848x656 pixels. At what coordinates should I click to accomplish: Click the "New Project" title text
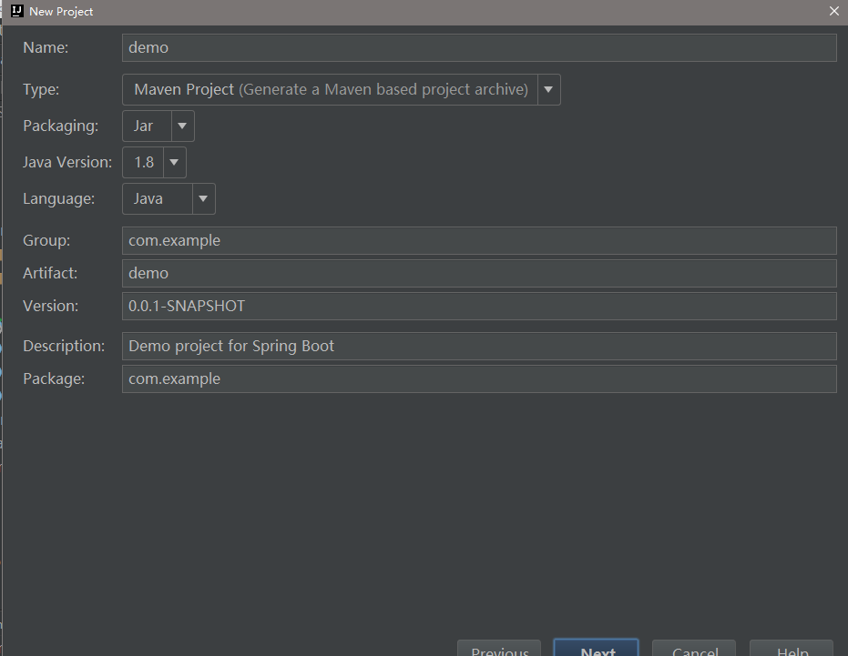pyautogui.click(x=61, y=12)
